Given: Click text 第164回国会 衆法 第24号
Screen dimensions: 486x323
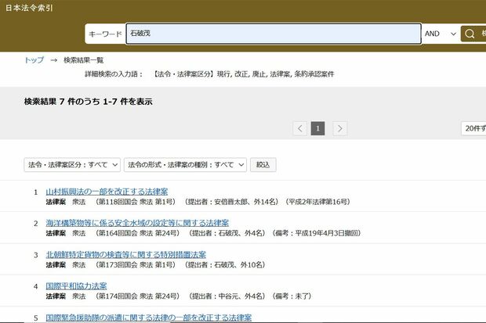Looking at the screenshot, I should click(137, 233).
